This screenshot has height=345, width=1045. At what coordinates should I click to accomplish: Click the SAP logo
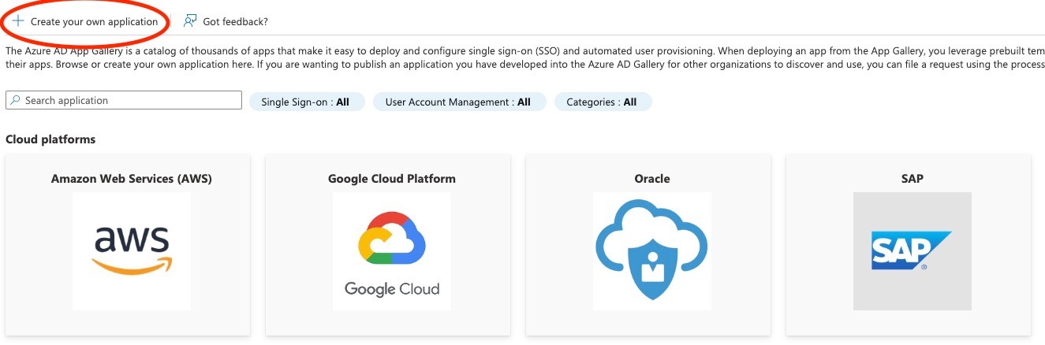913,251
